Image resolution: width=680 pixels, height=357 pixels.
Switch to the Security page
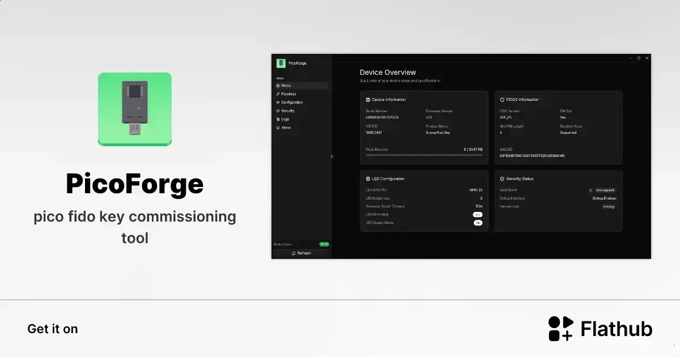click(301, 111)
